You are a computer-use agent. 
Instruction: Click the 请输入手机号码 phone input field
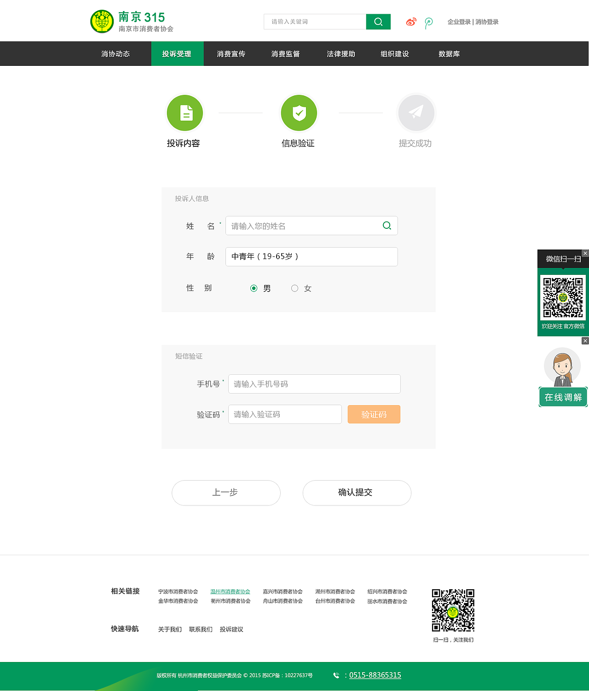click(314, 383)
